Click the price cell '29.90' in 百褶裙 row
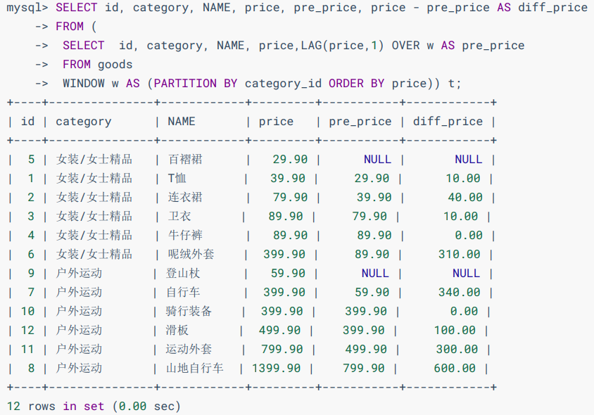The height and width of the screenshot is (415, 594). [290, 160]
